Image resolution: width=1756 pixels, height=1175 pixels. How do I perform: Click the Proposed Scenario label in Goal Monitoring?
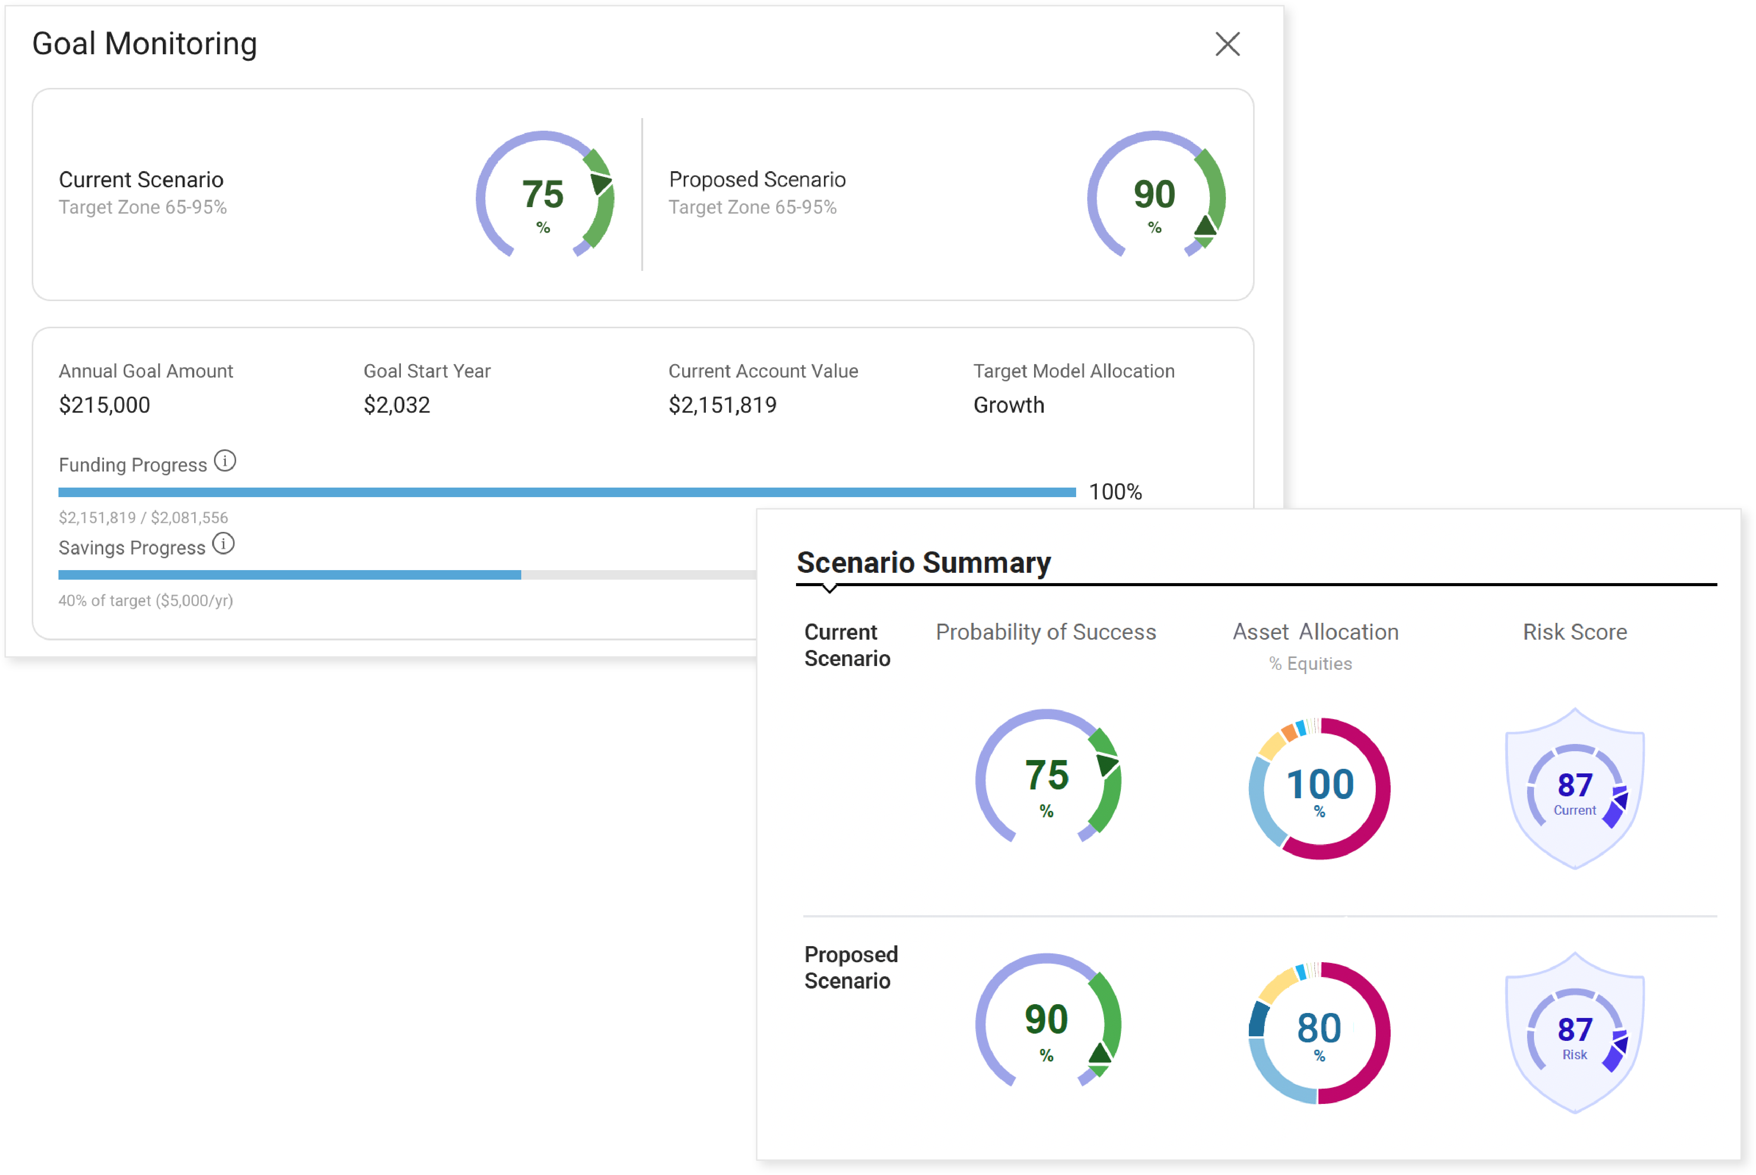click(757, 180)
